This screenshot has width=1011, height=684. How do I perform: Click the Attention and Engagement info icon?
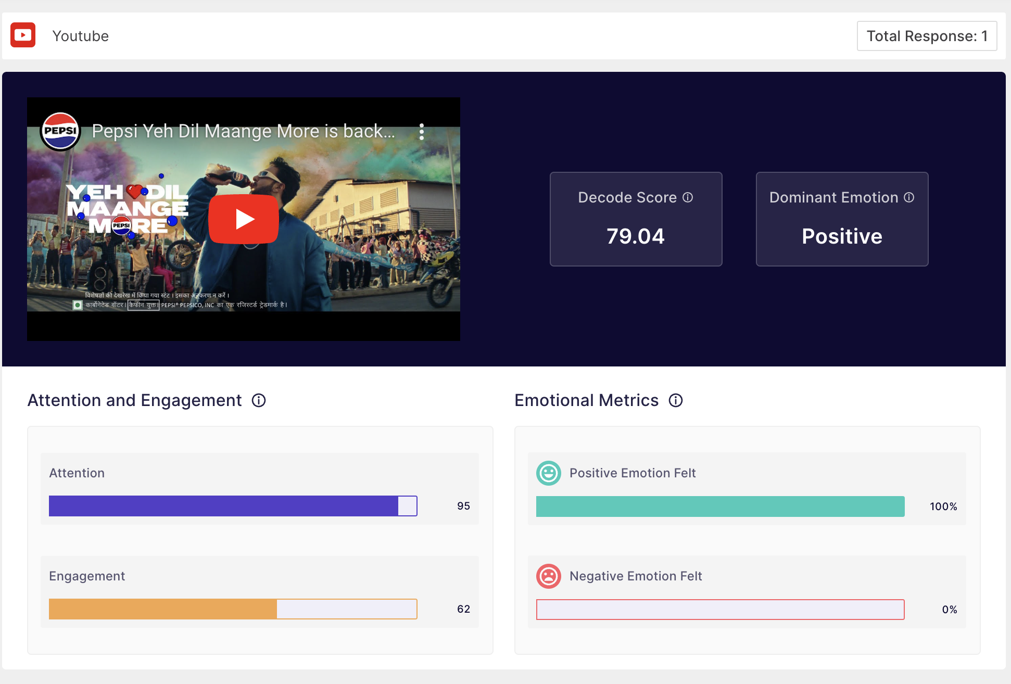click(259, 400)
